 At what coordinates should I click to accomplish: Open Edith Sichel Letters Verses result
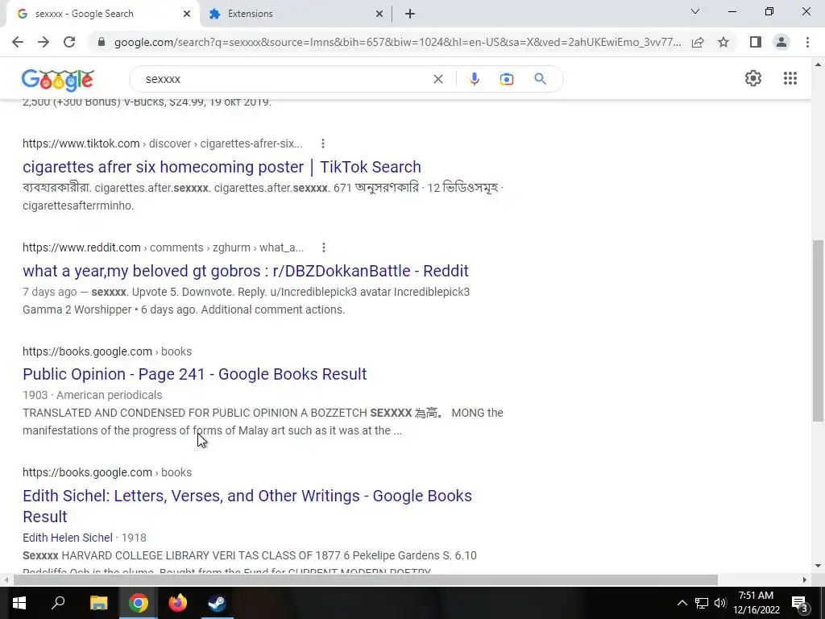pos(247,506)
